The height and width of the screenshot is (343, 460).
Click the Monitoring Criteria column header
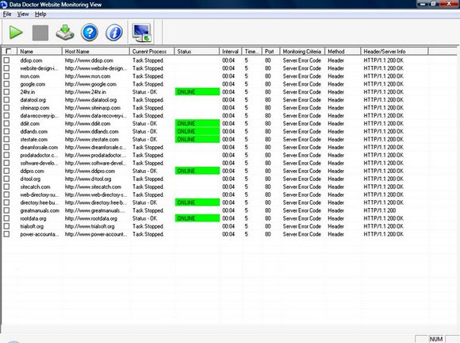tap(302, 52)
